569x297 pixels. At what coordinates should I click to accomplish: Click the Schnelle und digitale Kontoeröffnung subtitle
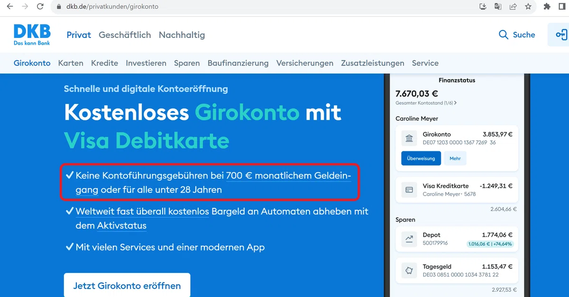tap(146, 89)
